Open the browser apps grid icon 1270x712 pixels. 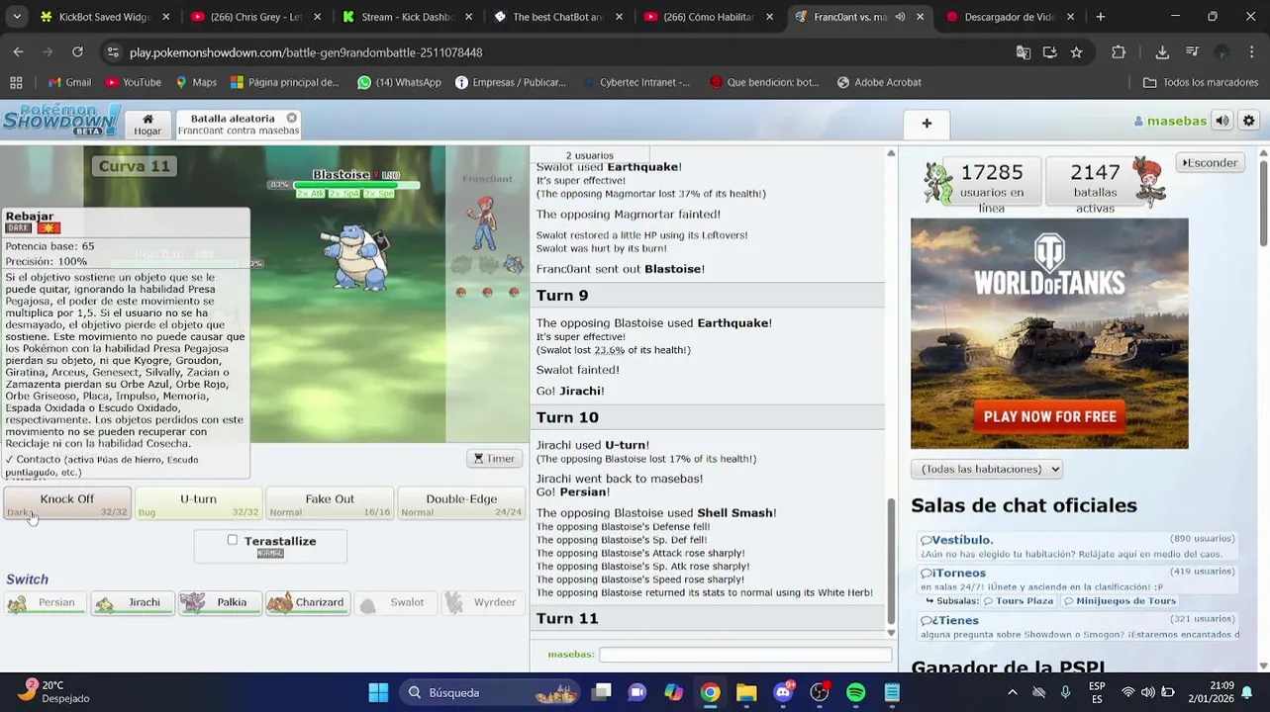pos(16,82)
